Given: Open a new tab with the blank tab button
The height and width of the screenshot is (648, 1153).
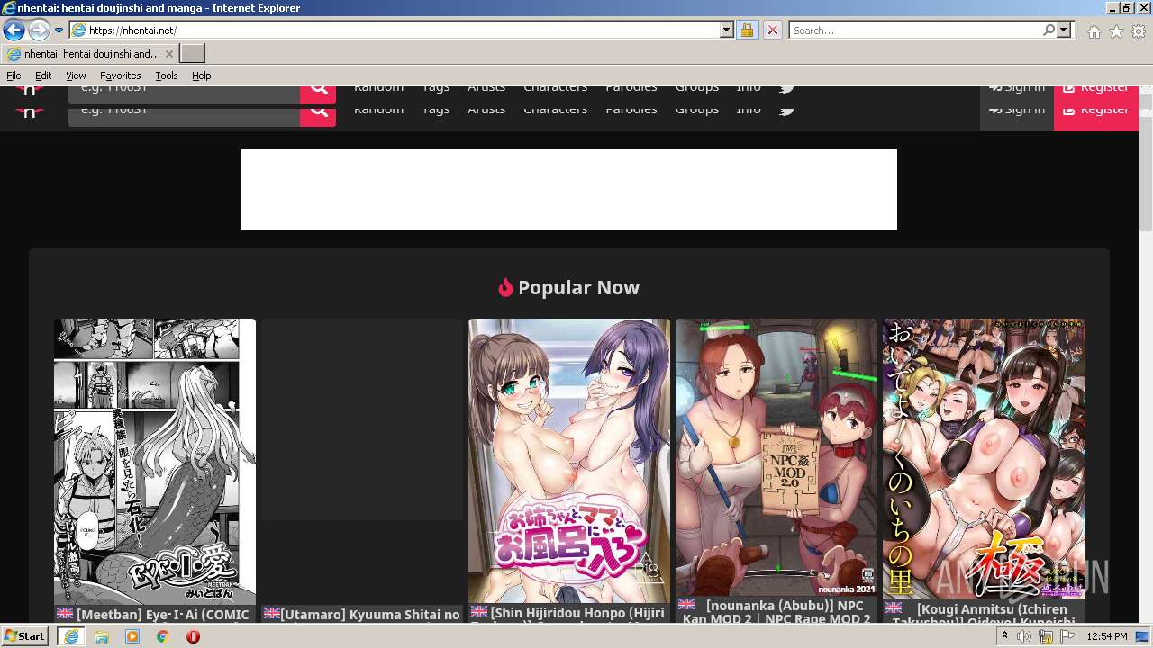Looking at the screenshot, I should click(x=193, y=54).
